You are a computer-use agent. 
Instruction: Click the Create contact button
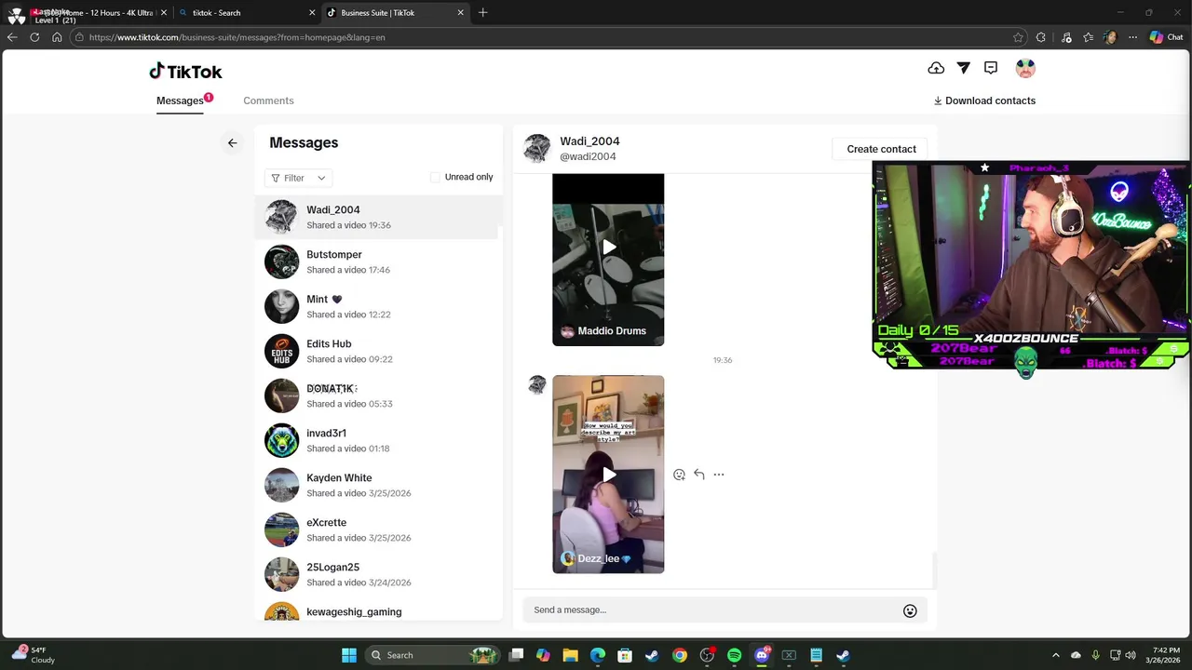[881, 149]
